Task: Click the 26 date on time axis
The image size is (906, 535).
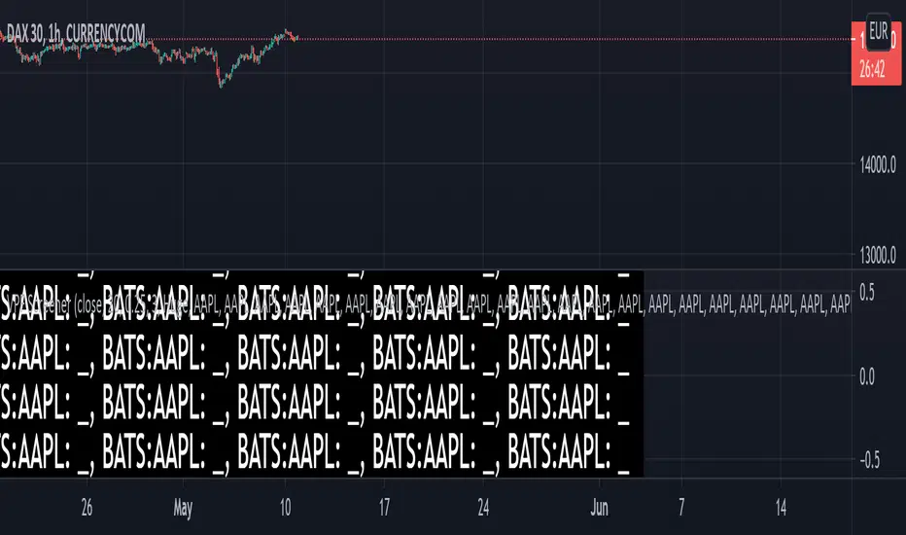Action: 87,508
